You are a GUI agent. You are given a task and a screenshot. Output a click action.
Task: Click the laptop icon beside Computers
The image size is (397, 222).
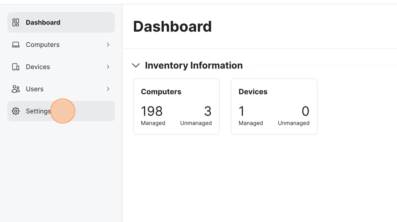(x=16, y=45)
